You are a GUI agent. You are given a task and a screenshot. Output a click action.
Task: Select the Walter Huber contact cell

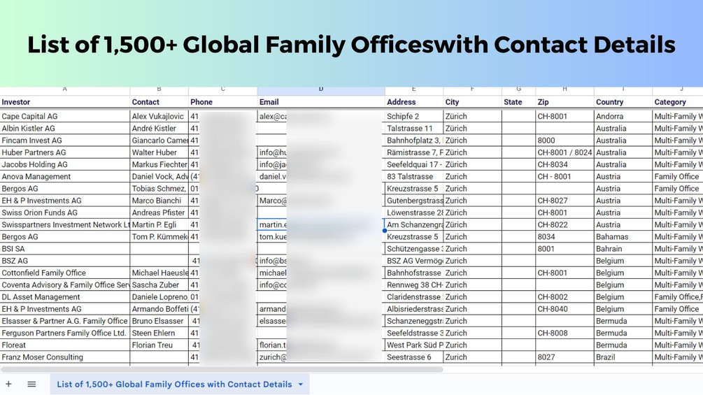pyautogui.click(x=159, y=152)
